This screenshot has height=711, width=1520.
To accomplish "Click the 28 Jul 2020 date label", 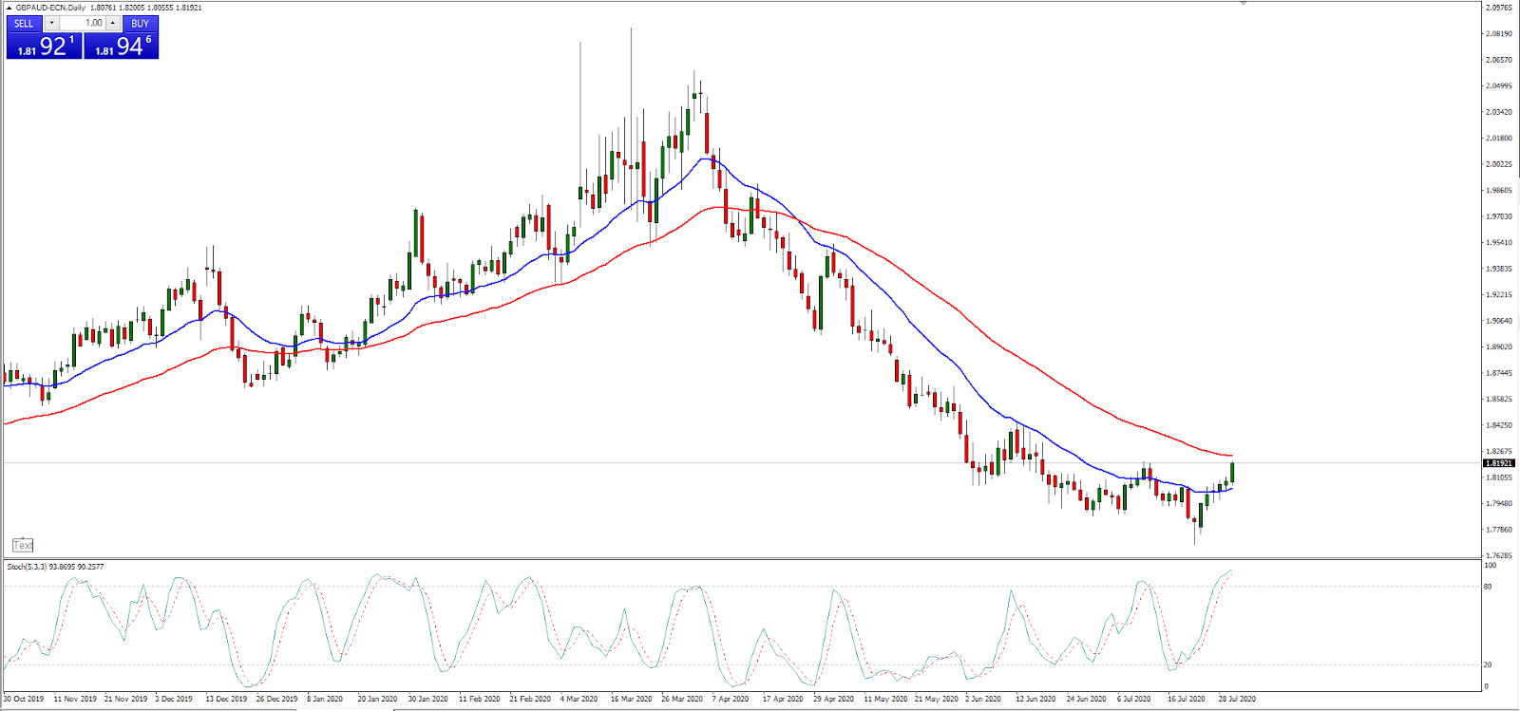I will 1237,699.
